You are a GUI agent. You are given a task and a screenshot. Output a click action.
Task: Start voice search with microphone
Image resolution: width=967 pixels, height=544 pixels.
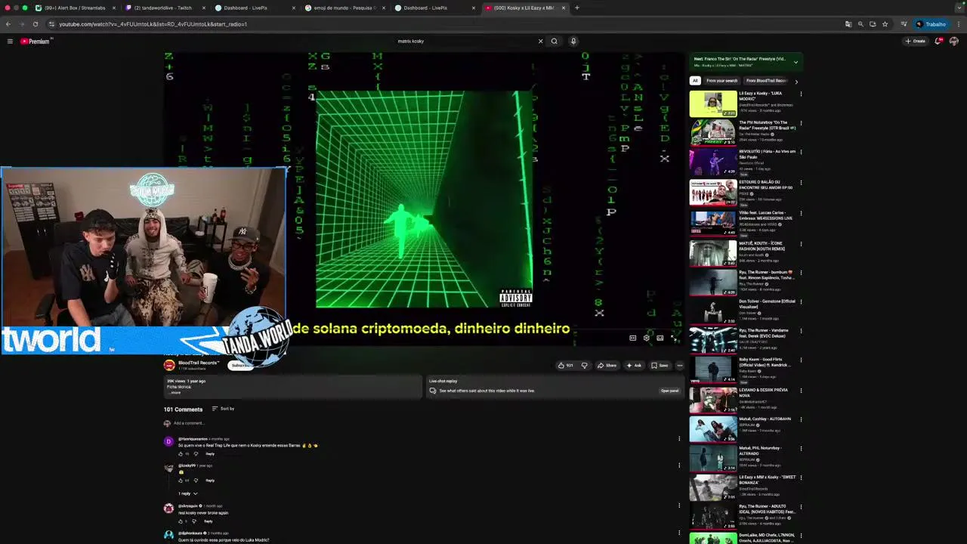573,42
